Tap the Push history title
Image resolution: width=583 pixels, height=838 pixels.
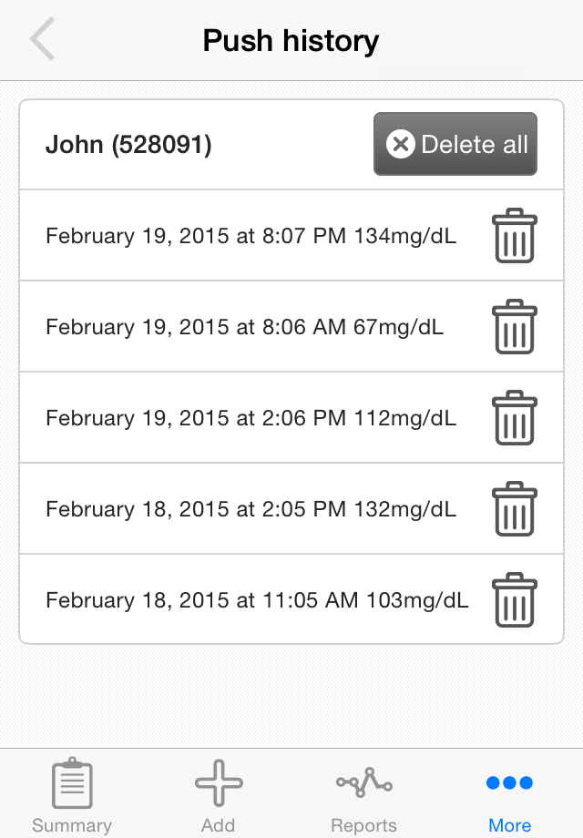[291, 41]
